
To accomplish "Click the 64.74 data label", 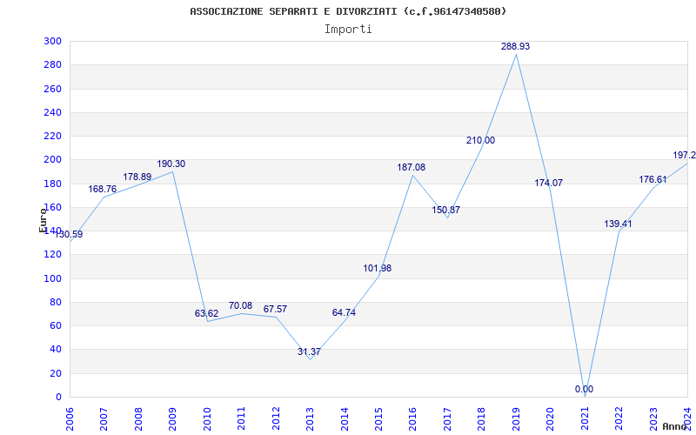I will coord(344,312).
